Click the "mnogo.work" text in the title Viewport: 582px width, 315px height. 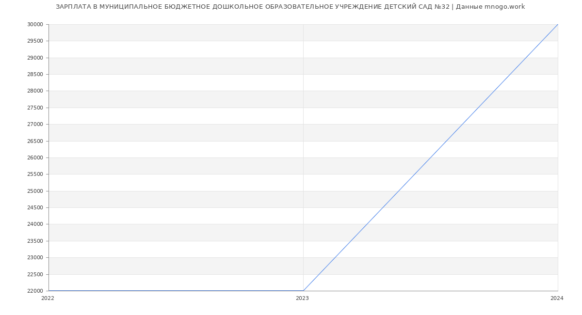click(504, 7)
